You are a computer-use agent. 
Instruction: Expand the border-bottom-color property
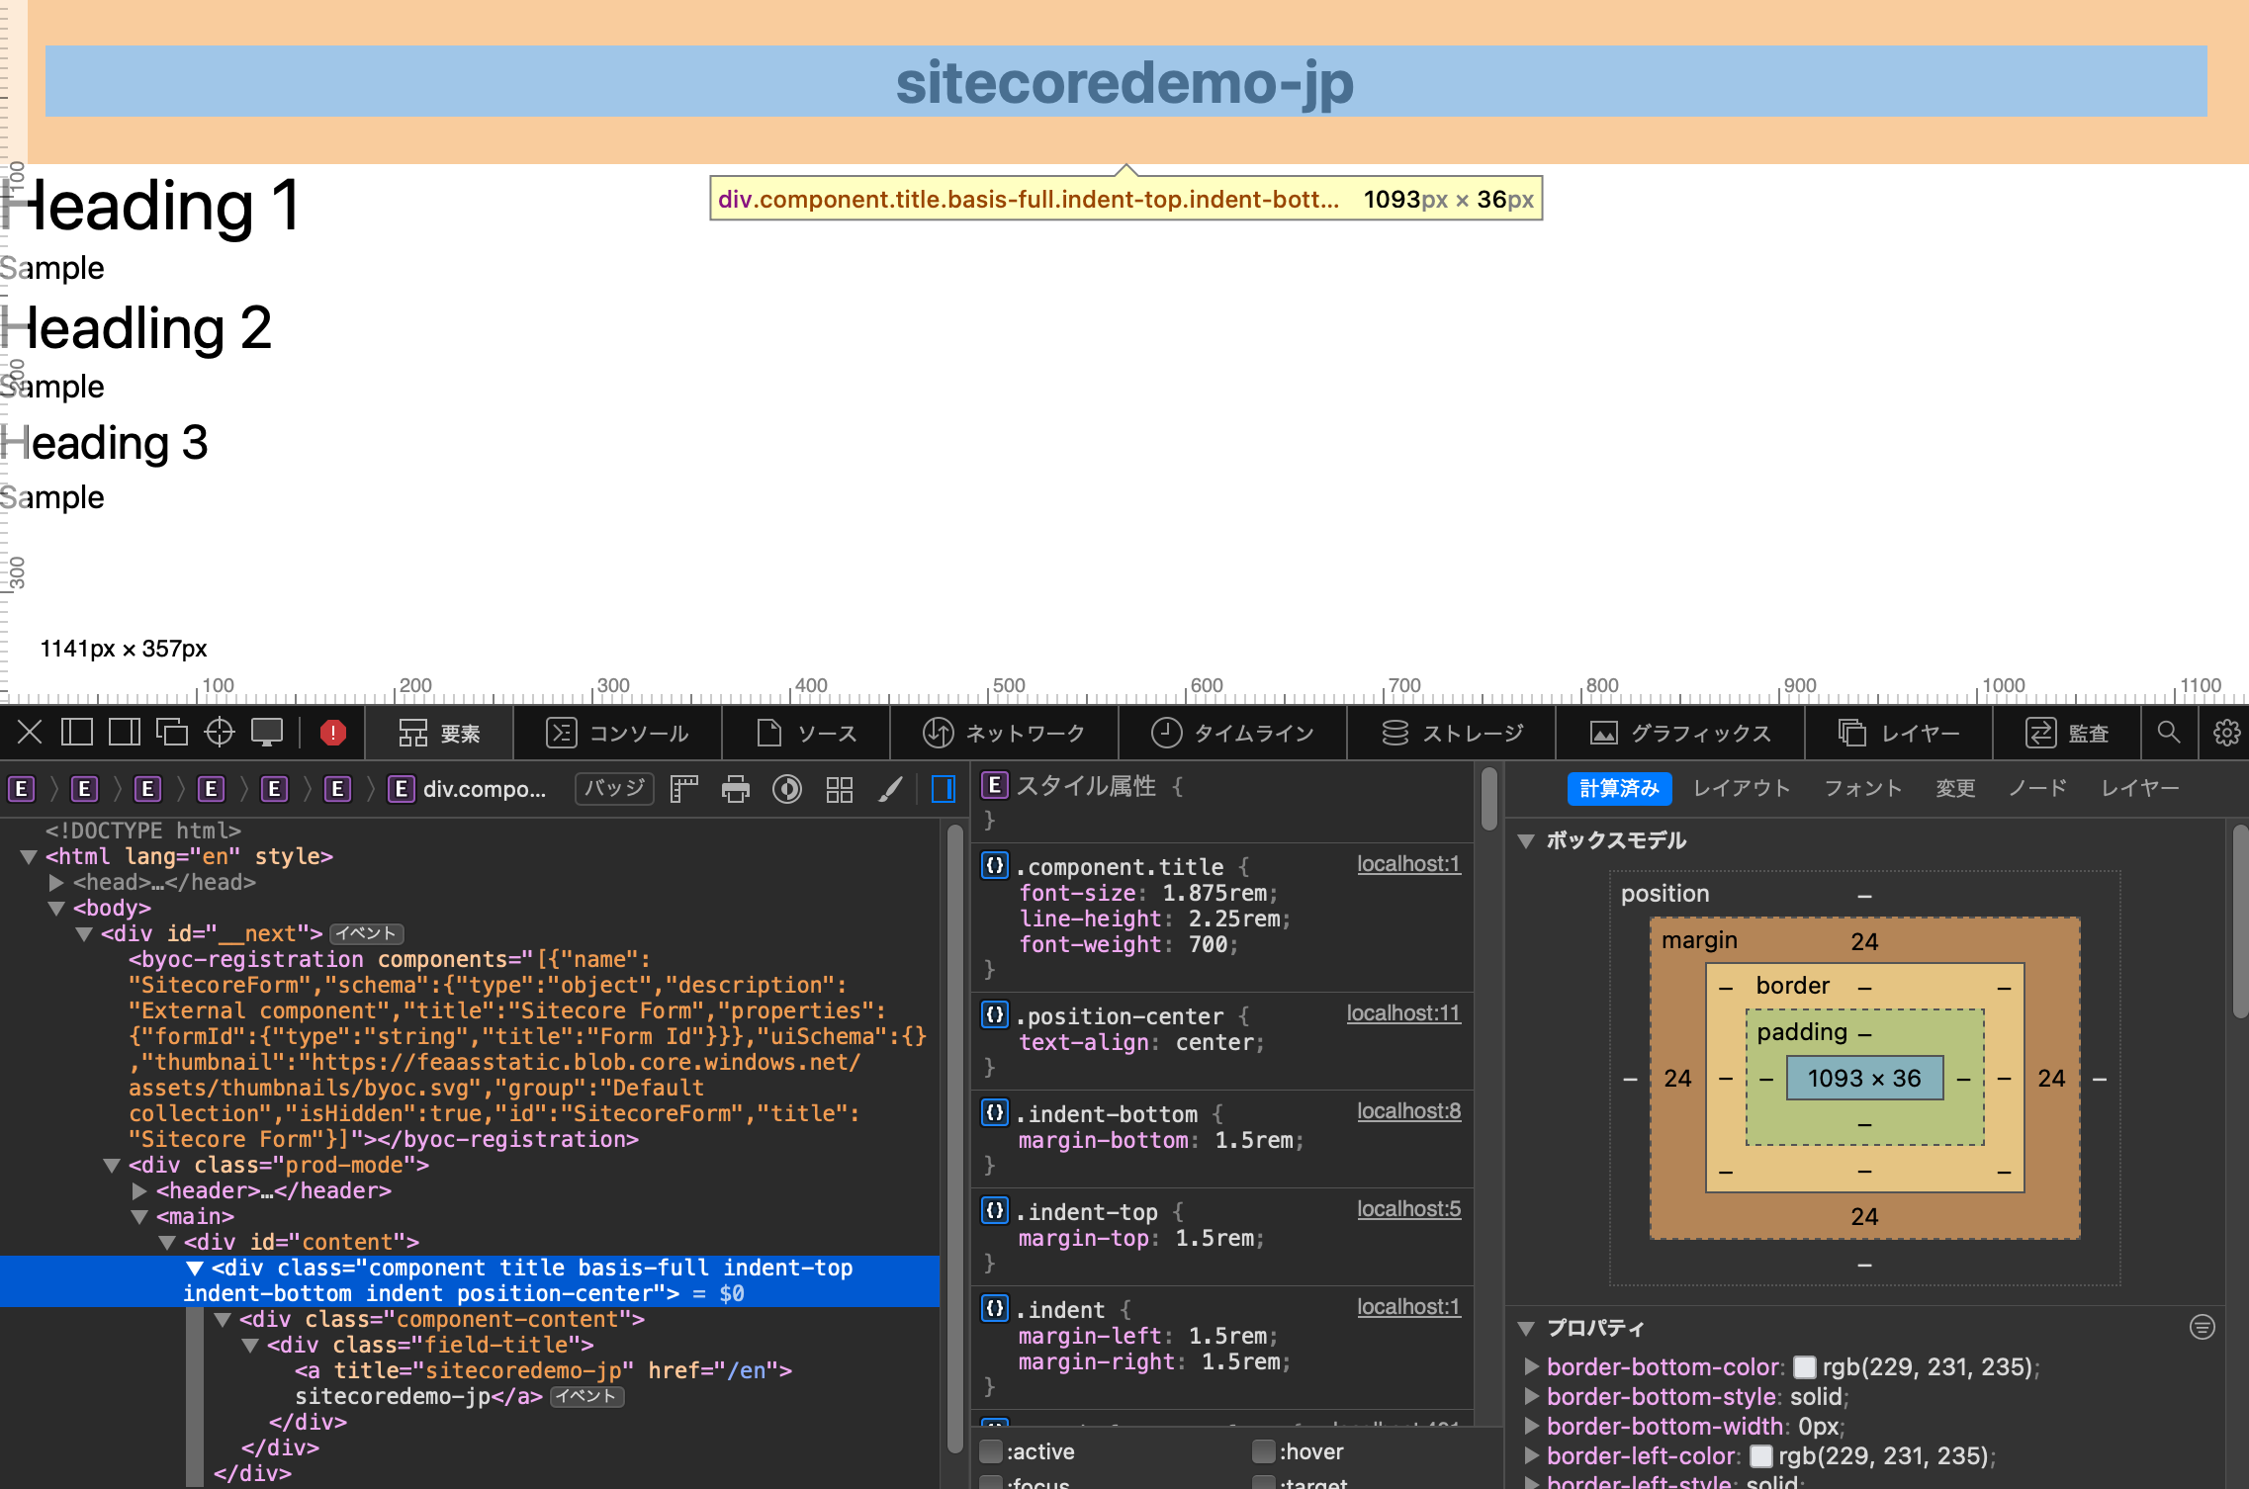click(1531, 1366)
